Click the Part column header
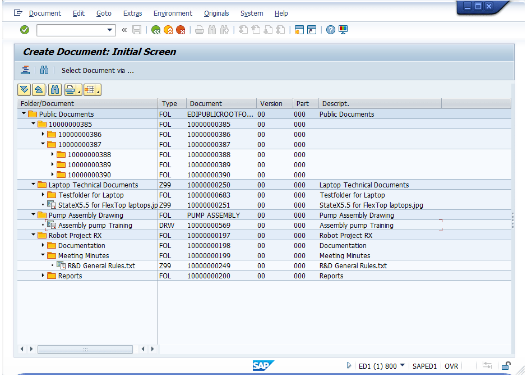This screenshot has height=376, width=527. coord(306,104)
